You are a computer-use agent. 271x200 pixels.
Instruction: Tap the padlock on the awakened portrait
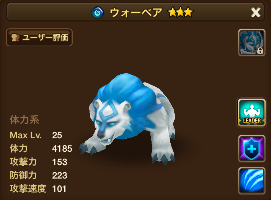point(260,51)
